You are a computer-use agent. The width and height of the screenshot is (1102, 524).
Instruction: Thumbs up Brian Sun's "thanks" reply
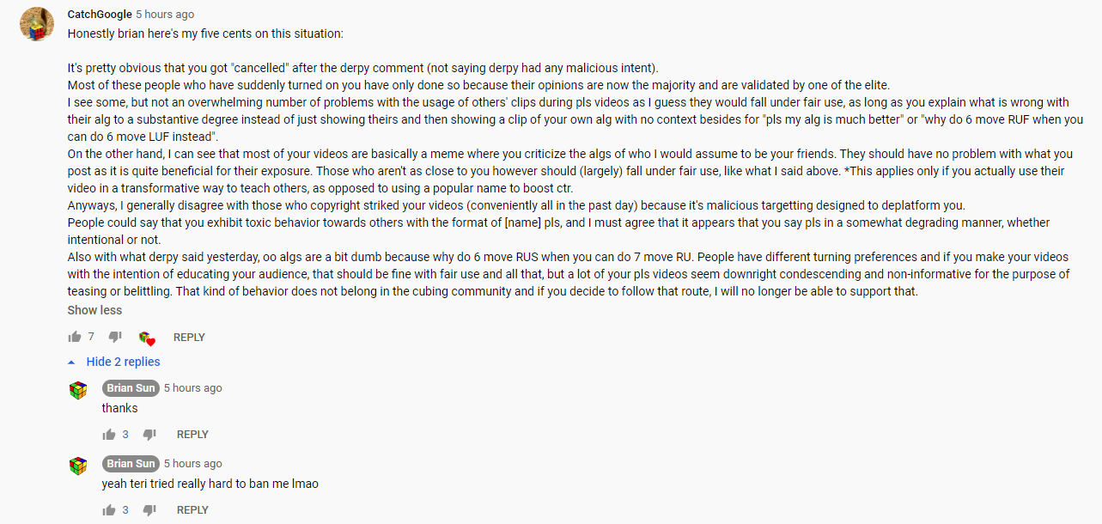pyautogui.click(x=109, y=434)
